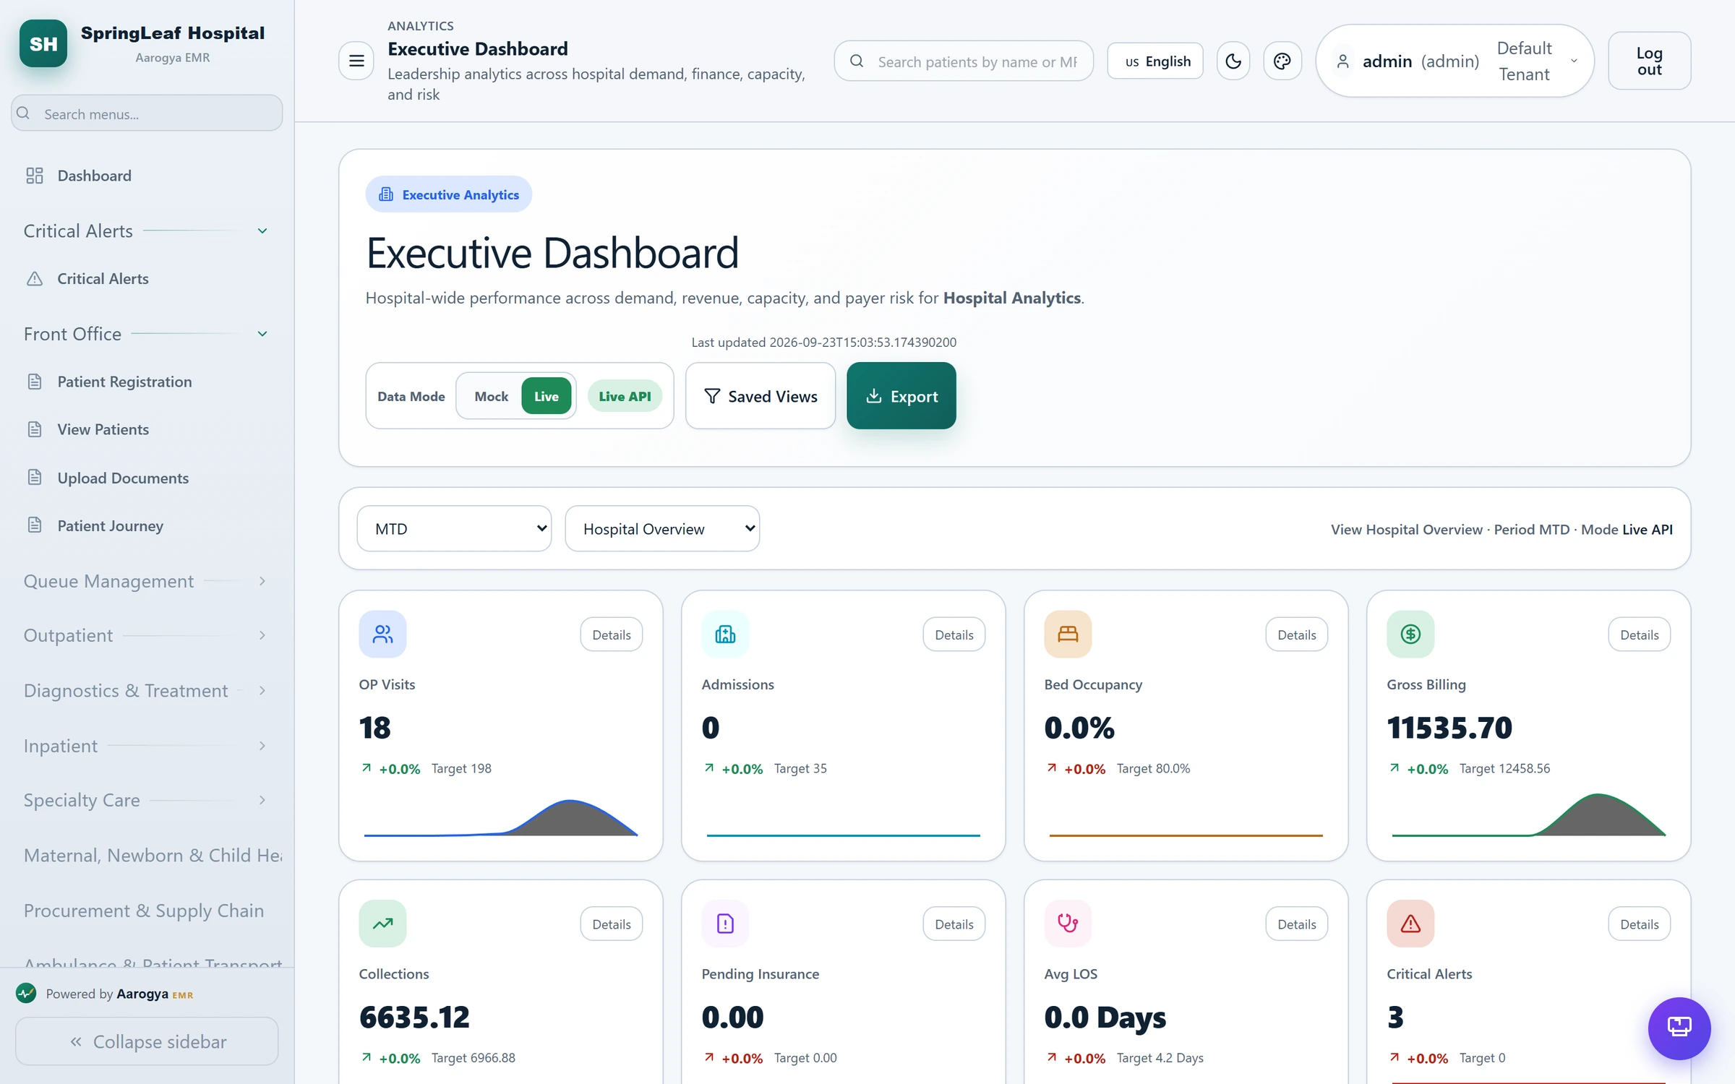The height and width of the screenshot is (1084, 1735).
Task: Open Details for Pending Insurance card
Action: pos(954,924)
